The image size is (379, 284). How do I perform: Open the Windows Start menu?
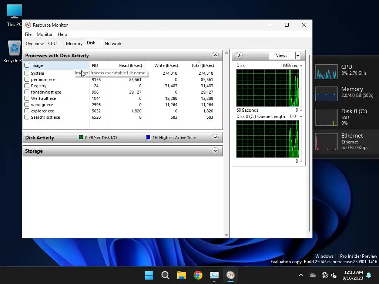point(149,275)
